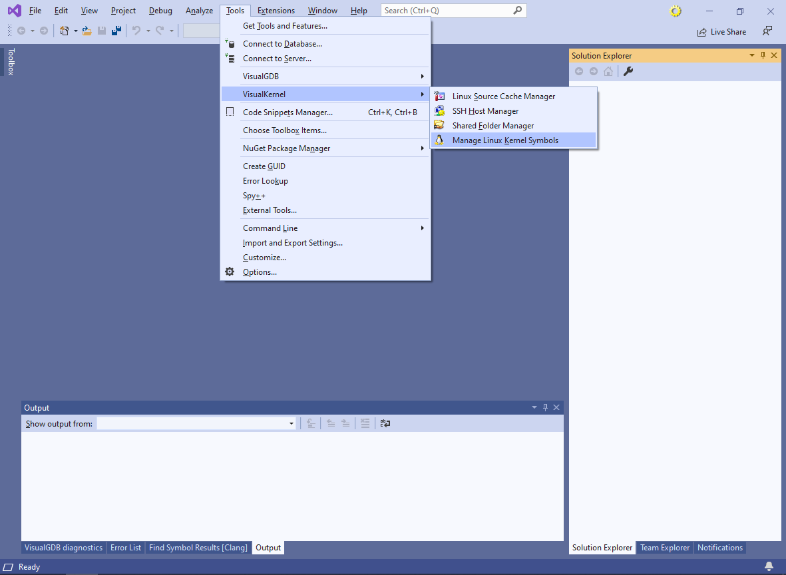The image size is (786, 575).
Task: Click the Navigate Backward toolbar arrow
Action: [x=21, y=31]
